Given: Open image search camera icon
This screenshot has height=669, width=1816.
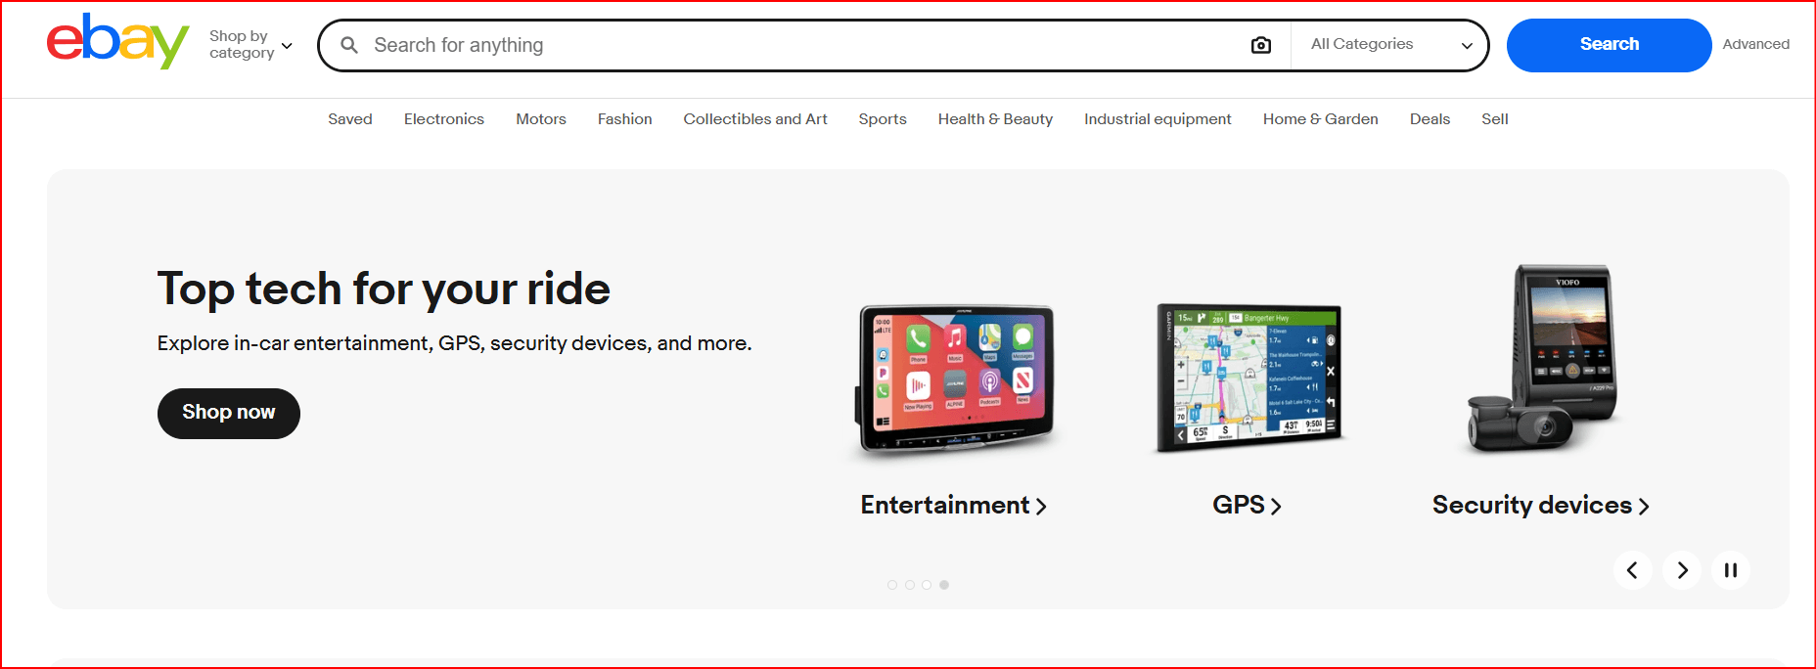Looking at the screenshot, I should [x=1261, y=45].
